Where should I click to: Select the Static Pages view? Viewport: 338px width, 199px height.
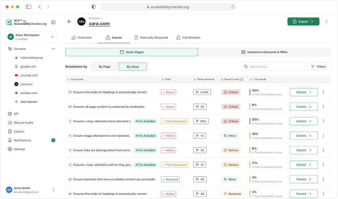132,52
